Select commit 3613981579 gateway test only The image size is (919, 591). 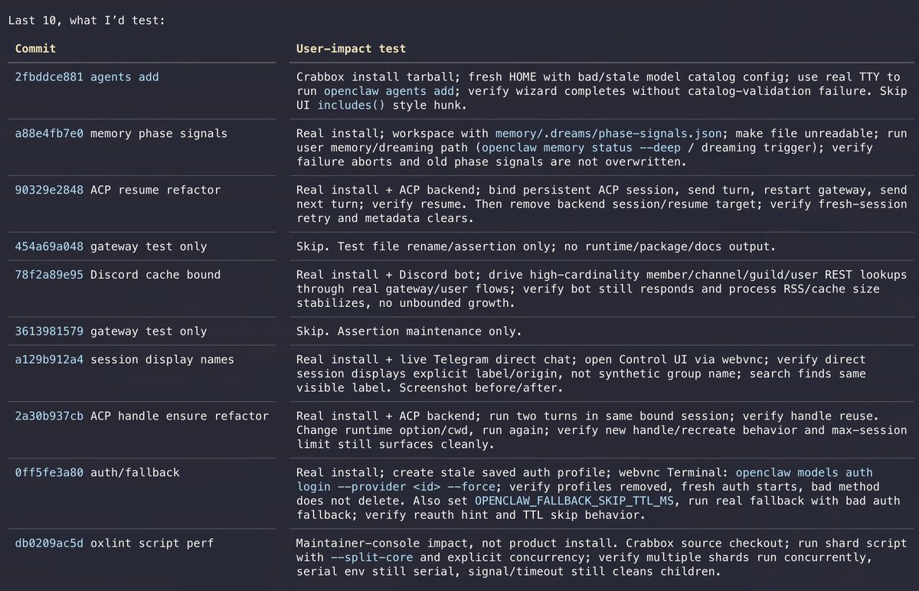pos(111,331)
